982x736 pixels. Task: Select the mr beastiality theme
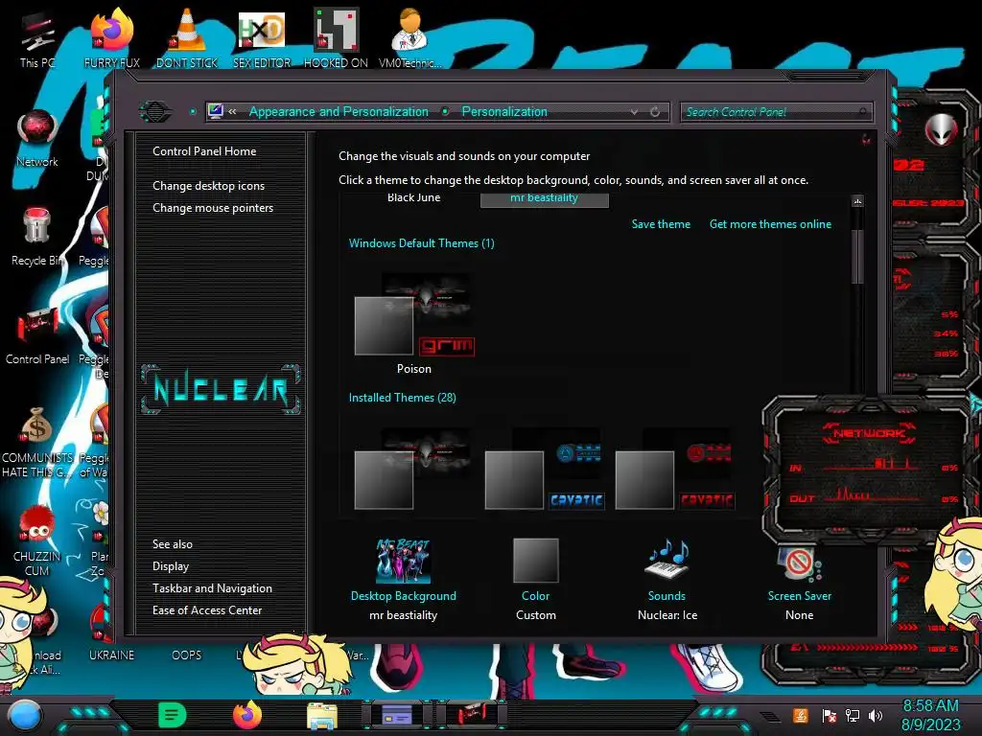coord(545,199)
